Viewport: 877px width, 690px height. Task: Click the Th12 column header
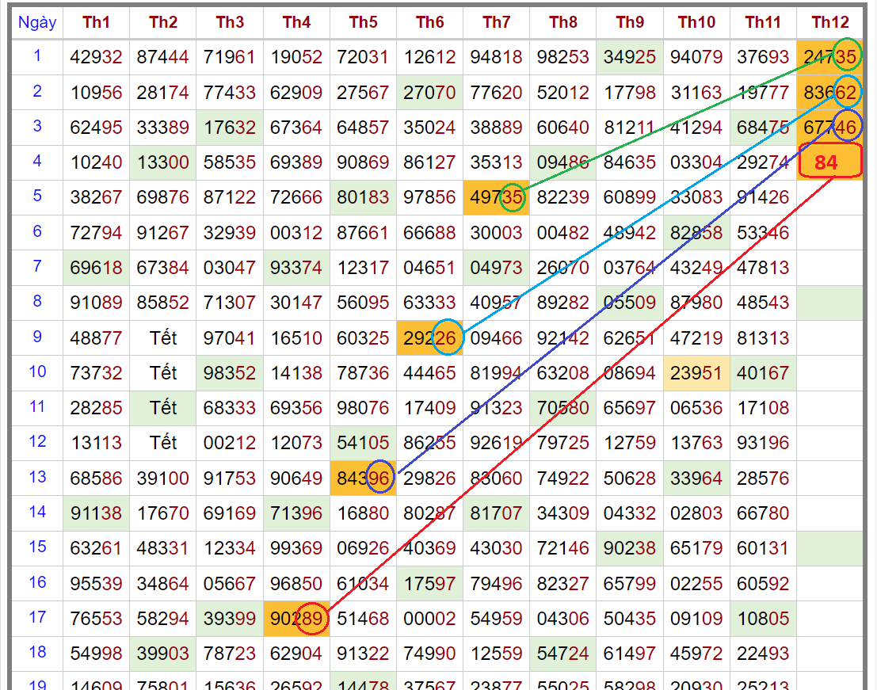tap(829, 22)
